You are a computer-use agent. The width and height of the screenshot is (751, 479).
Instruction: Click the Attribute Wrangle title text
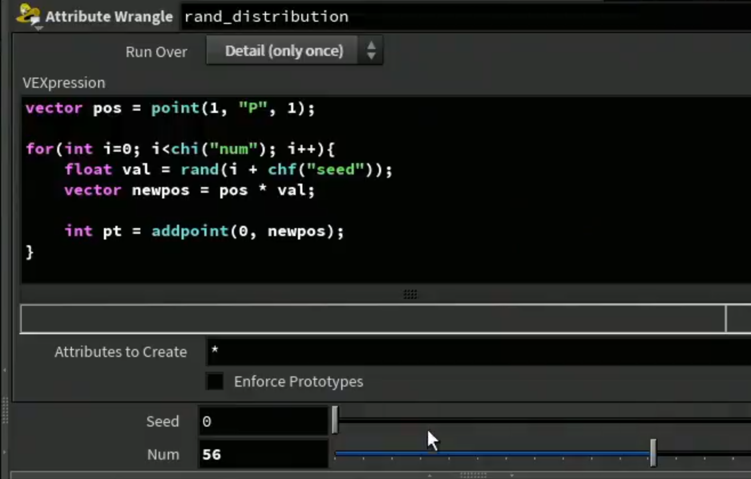pyautogui.click(x=109, y=17)
